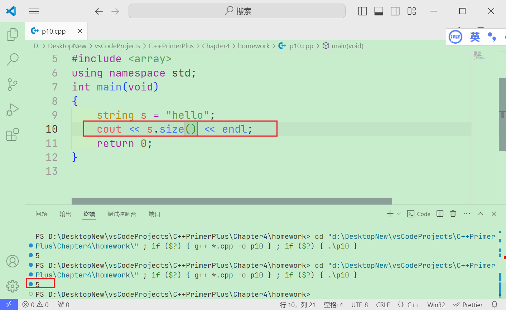Click the Prettier status item
506x310 pixels.
pos(468,305)
